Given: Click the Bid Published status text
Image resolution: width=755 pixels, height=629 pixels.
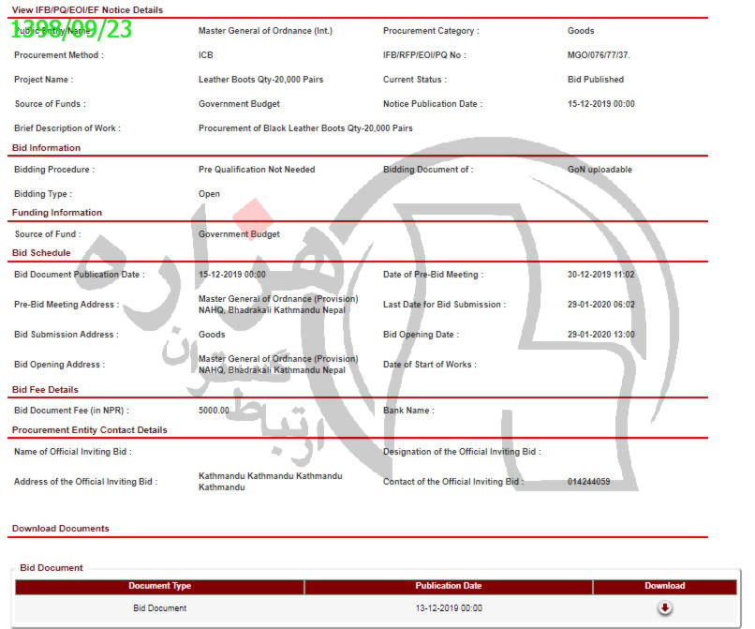Looking at the screenshot, I should 596,80.
